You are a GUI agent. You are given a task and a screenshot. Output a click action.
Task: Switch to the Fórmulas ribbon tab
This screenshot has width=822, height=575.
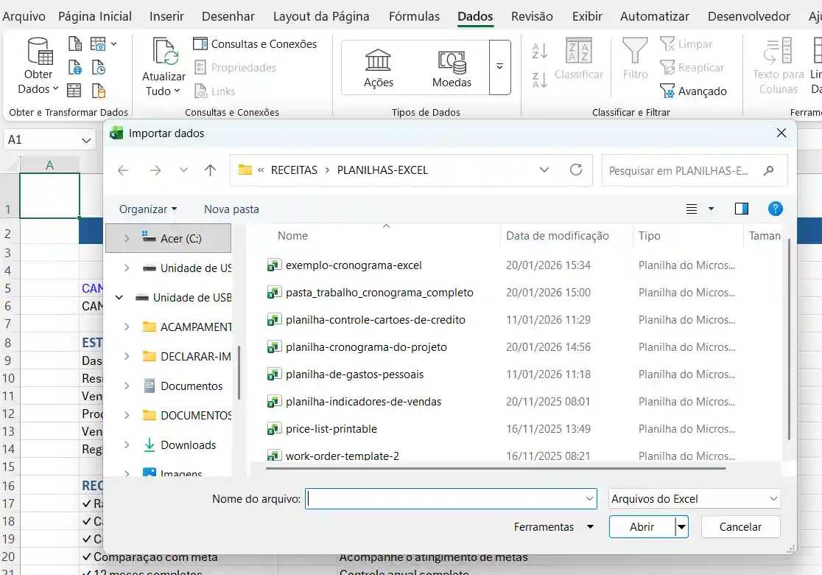(414, 15)
